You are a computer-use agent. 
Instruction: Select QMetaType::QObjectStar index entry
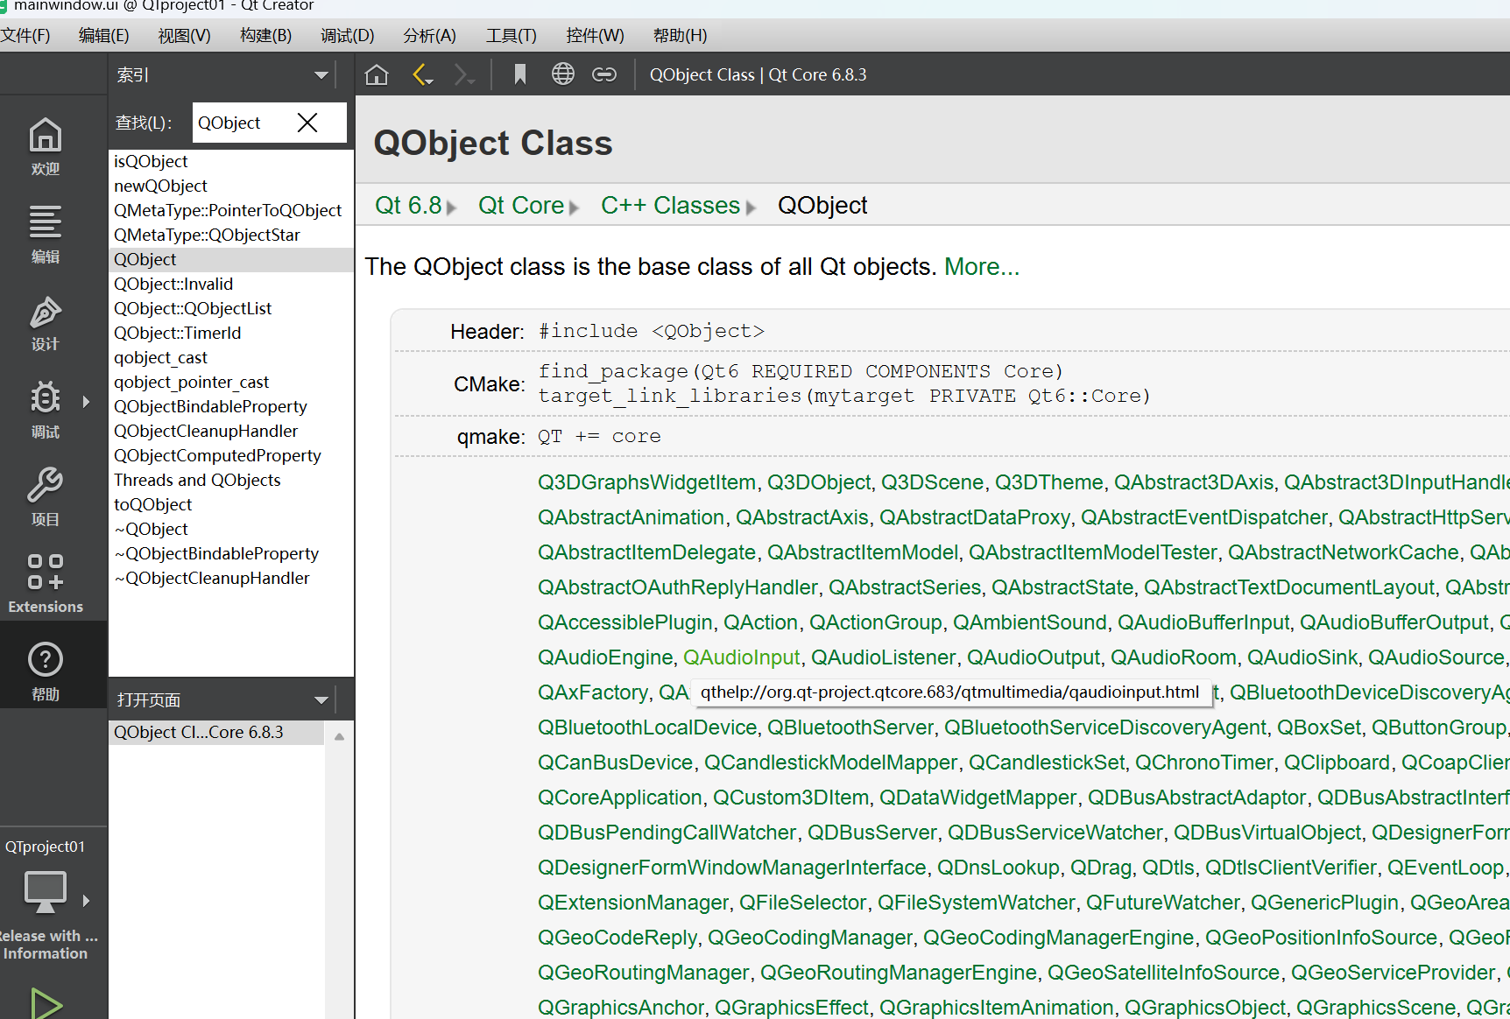(231, 235)
